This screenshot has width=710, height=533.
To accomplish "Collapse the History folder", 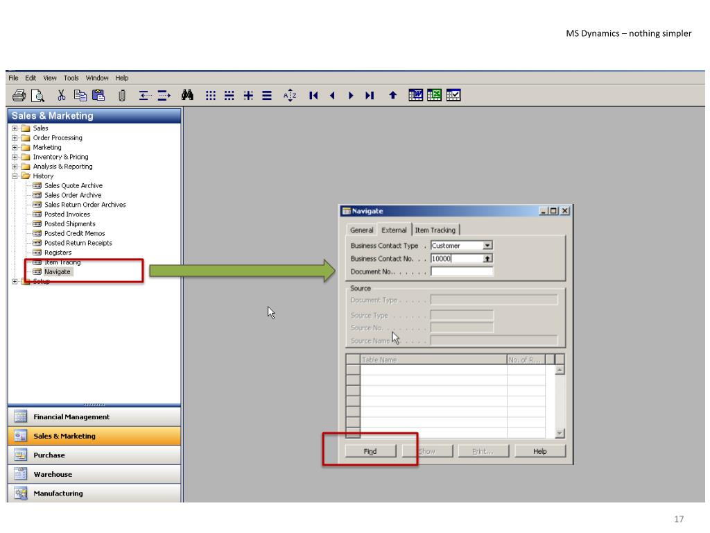I will click(15, 176).
